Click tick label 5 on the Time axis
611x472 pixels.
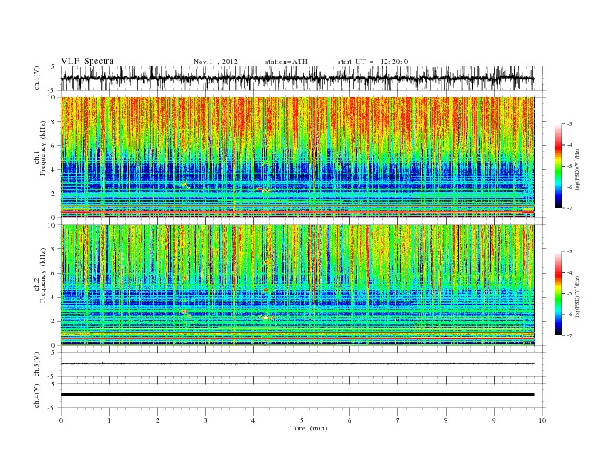tap(302, 420)
